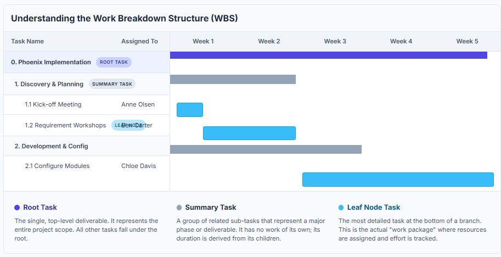Click the Task Name column header
This screenshot has height=257, width=501.
pyautogui.click(x=27, y=41)
